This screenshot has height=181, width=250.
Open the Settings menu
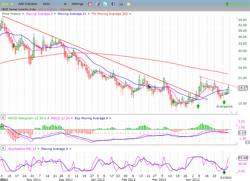tap(77, 4)
